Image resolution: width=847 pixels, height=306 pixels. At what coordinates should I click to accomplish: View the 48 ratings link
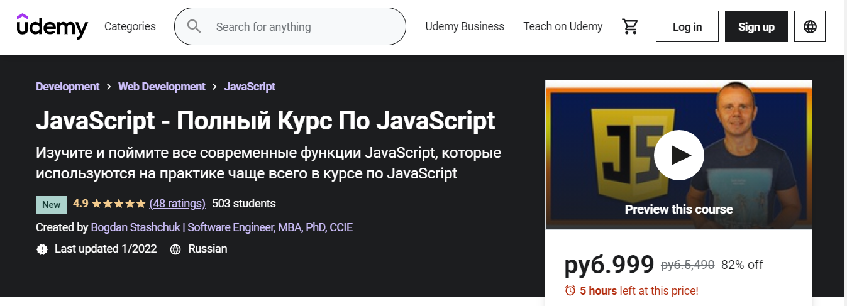pyautogui.click(x=177, y=204)
